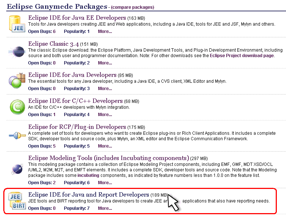Open More... for RCP/Plug-in Developers
Viewport: 286px width, 223px height.
tap(105, 146)
